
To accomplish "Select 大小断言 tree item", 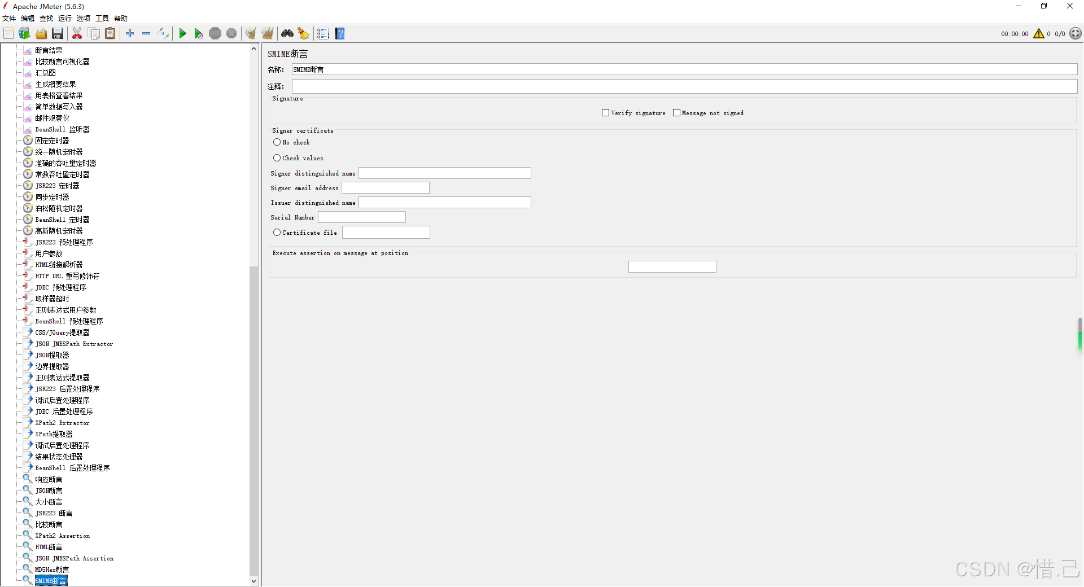I will click(x=49, y=502).
